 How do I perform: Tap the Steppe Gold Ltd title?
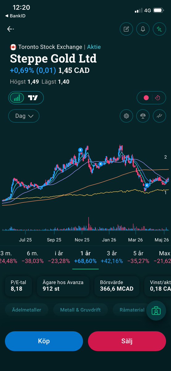pos(53,58)
